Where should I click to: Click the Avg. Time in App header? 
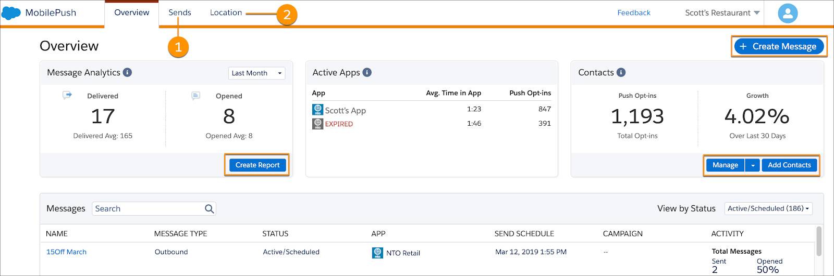tap(453, 93)
